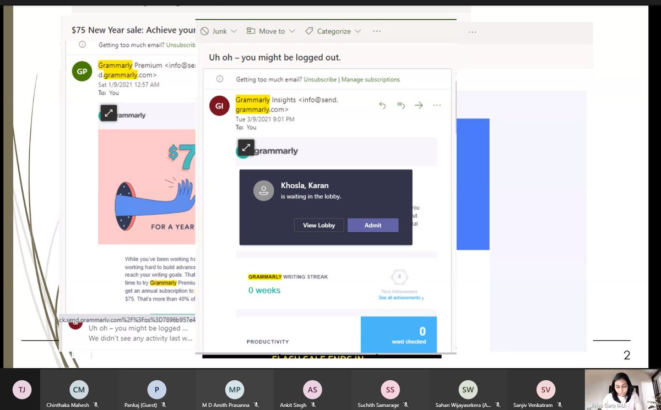
Task: Click the reply-all icon in the Grammarly Insights email
Action: tap(401, 105)
